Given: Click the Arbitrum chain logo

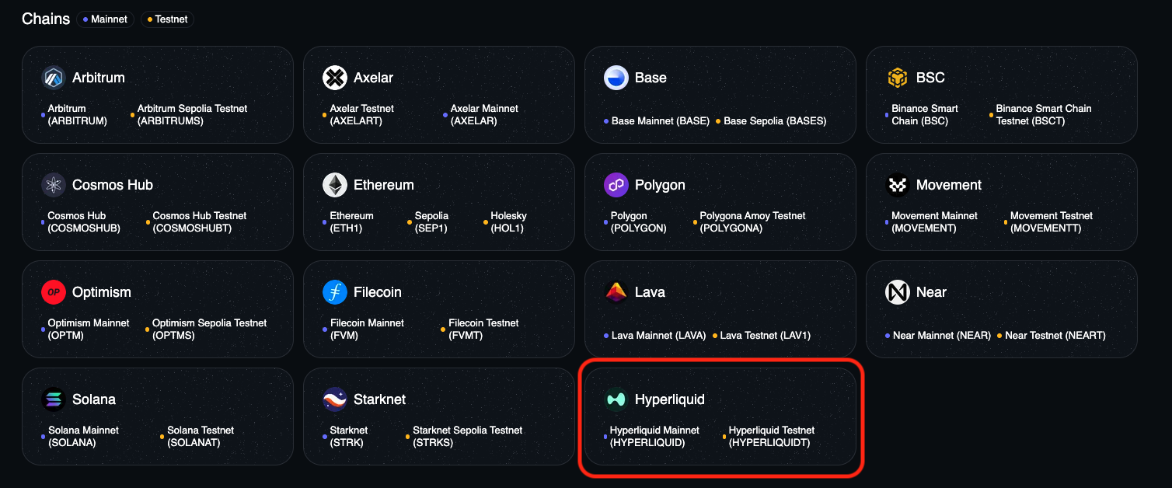Looking at the screenshot, I should (x=51, y=77).
